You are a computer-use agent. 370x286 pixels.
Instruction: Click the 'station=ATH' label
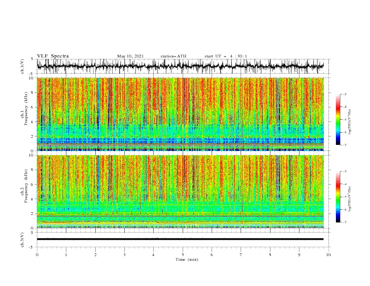173,56
